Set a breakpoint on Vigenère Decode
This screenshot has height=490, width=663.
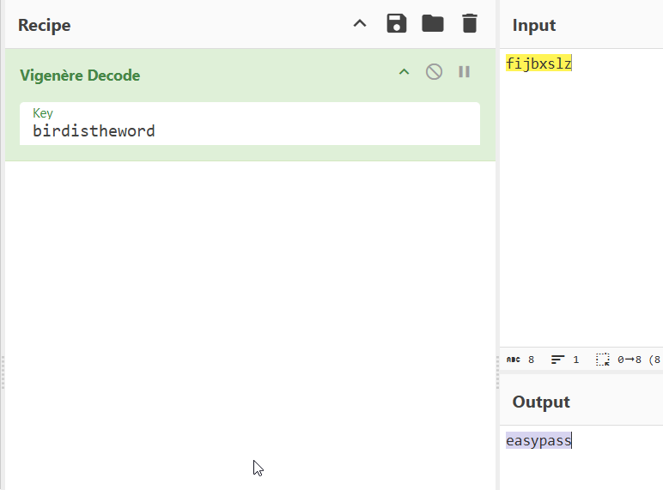[x=465, y=72]
